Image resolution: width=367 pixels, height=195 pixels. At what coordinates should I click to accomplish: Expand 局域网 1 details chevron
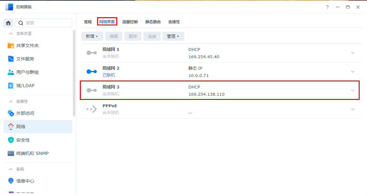coord(353,53)
